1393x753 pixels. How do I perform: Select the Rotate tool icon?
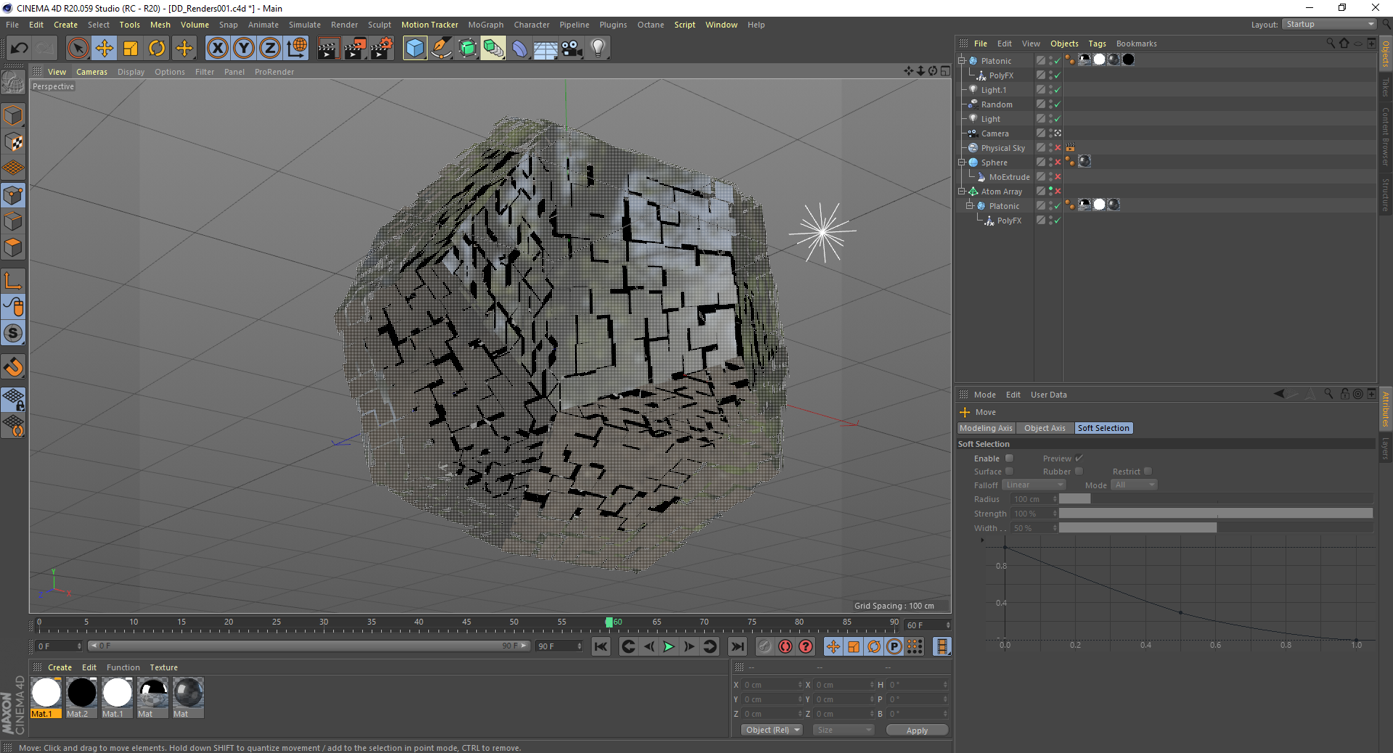[x=157, y=49]
